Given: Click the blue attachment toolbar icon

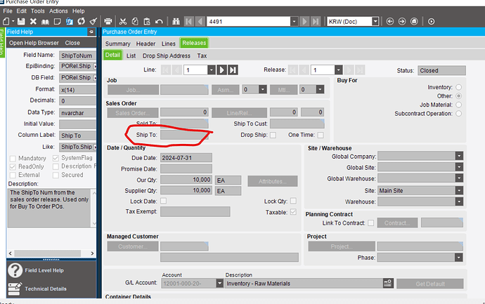Looking at the screenshot, I should tap(70, 21).
